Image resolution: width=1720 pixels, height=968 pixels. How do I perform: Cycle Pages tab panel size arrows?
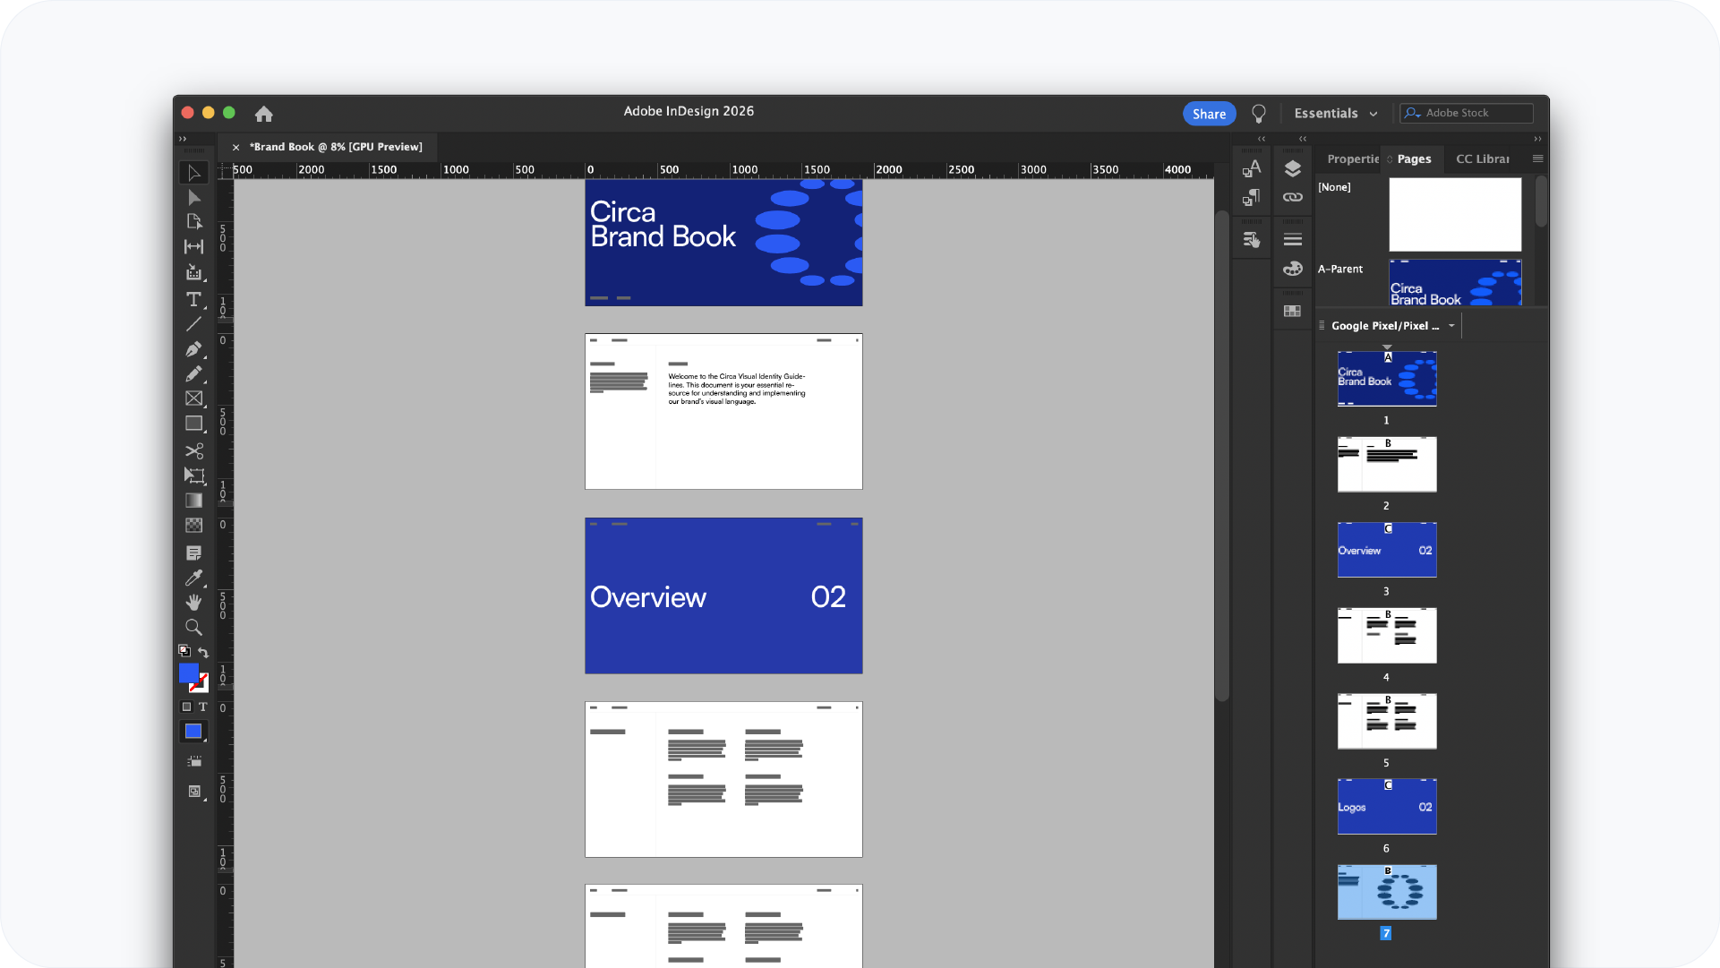point(1390,159)
